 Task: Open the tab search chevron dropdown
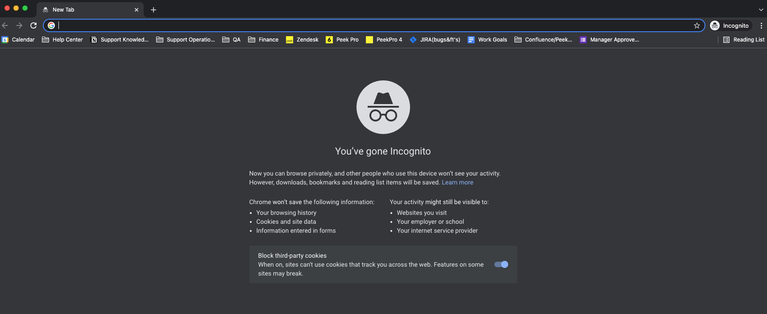tap(761, 10)
